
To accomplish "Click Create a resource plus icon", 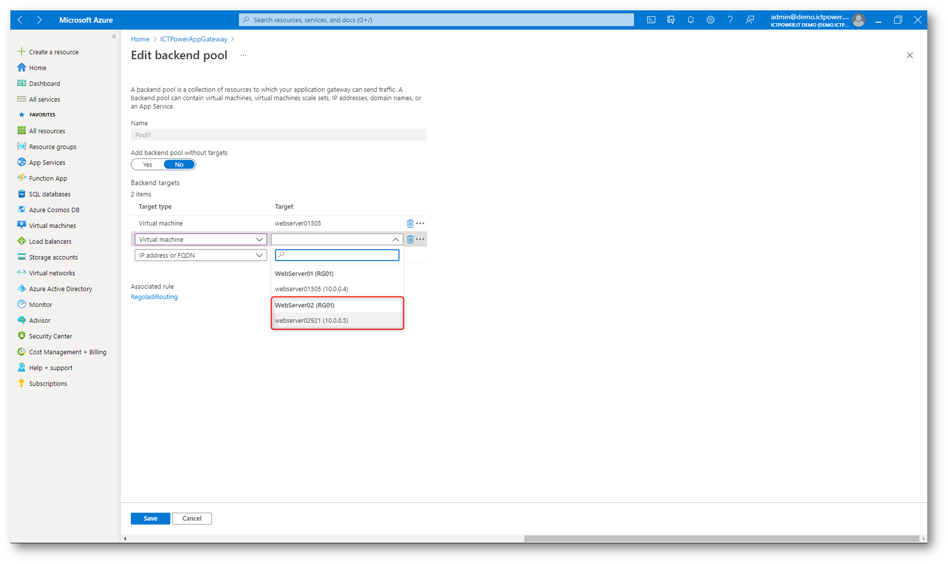I will click(x=21, y=51).
